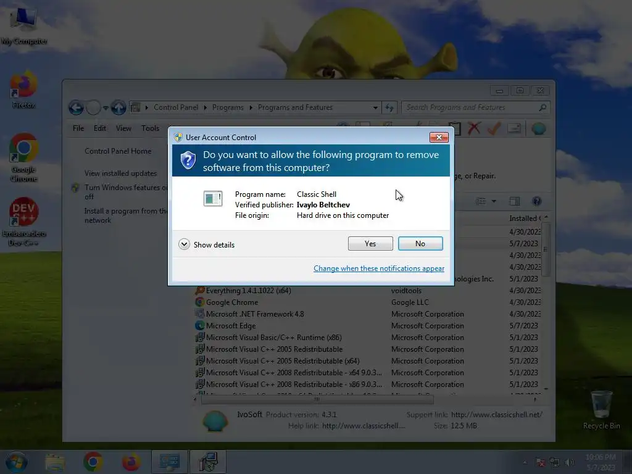Click the Action Center flag tray icon

pyautogui.click(x=539, y=462)
